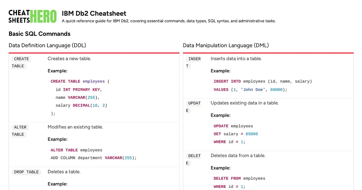The image size is (362, 190).
Task: Select the CREATE TABLE employees code snippet
Action: tap(78, 81)
